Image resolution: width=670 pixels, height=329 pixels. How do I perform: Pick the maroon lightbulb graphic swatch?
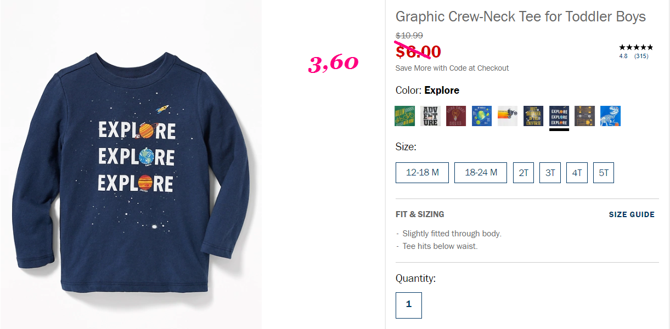tap(456, 116)
